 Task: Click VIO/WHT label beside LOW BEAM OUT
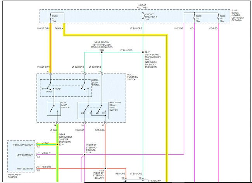click(x=46, y=153)
